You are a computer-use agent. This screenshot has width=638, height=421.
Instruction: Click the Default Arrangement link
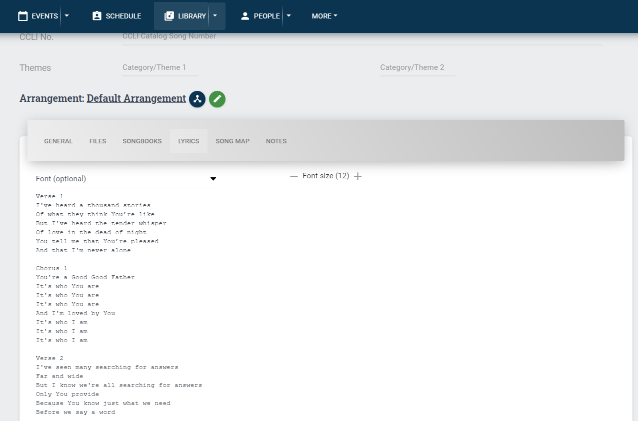136,98
